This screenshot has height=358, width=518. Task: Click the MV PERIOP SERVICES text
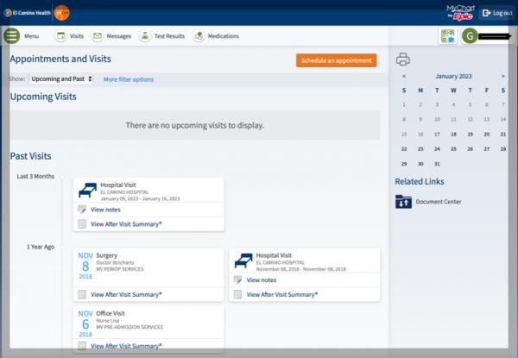pos(120,269)
